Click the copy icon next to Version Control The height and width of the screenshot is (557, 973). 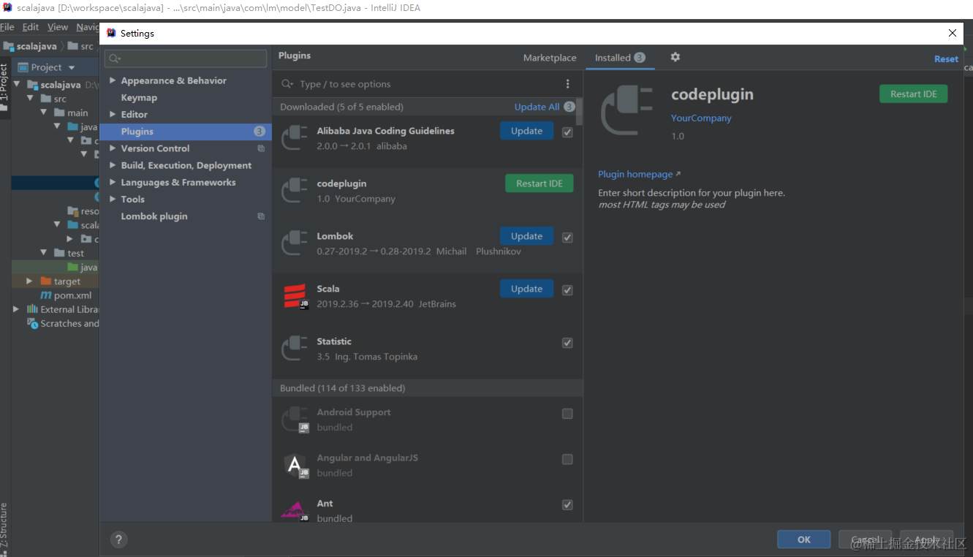pyautogui.click(x=261, y=148)
